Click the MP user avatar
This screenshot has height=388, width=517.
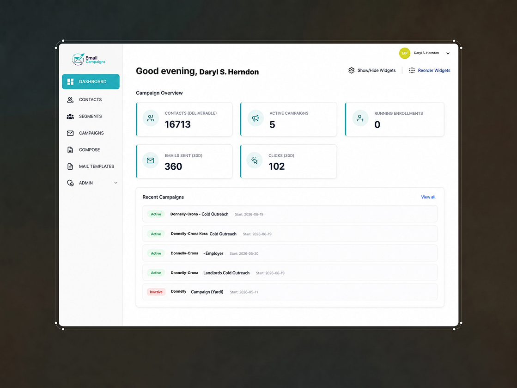(x=405, y=53)
